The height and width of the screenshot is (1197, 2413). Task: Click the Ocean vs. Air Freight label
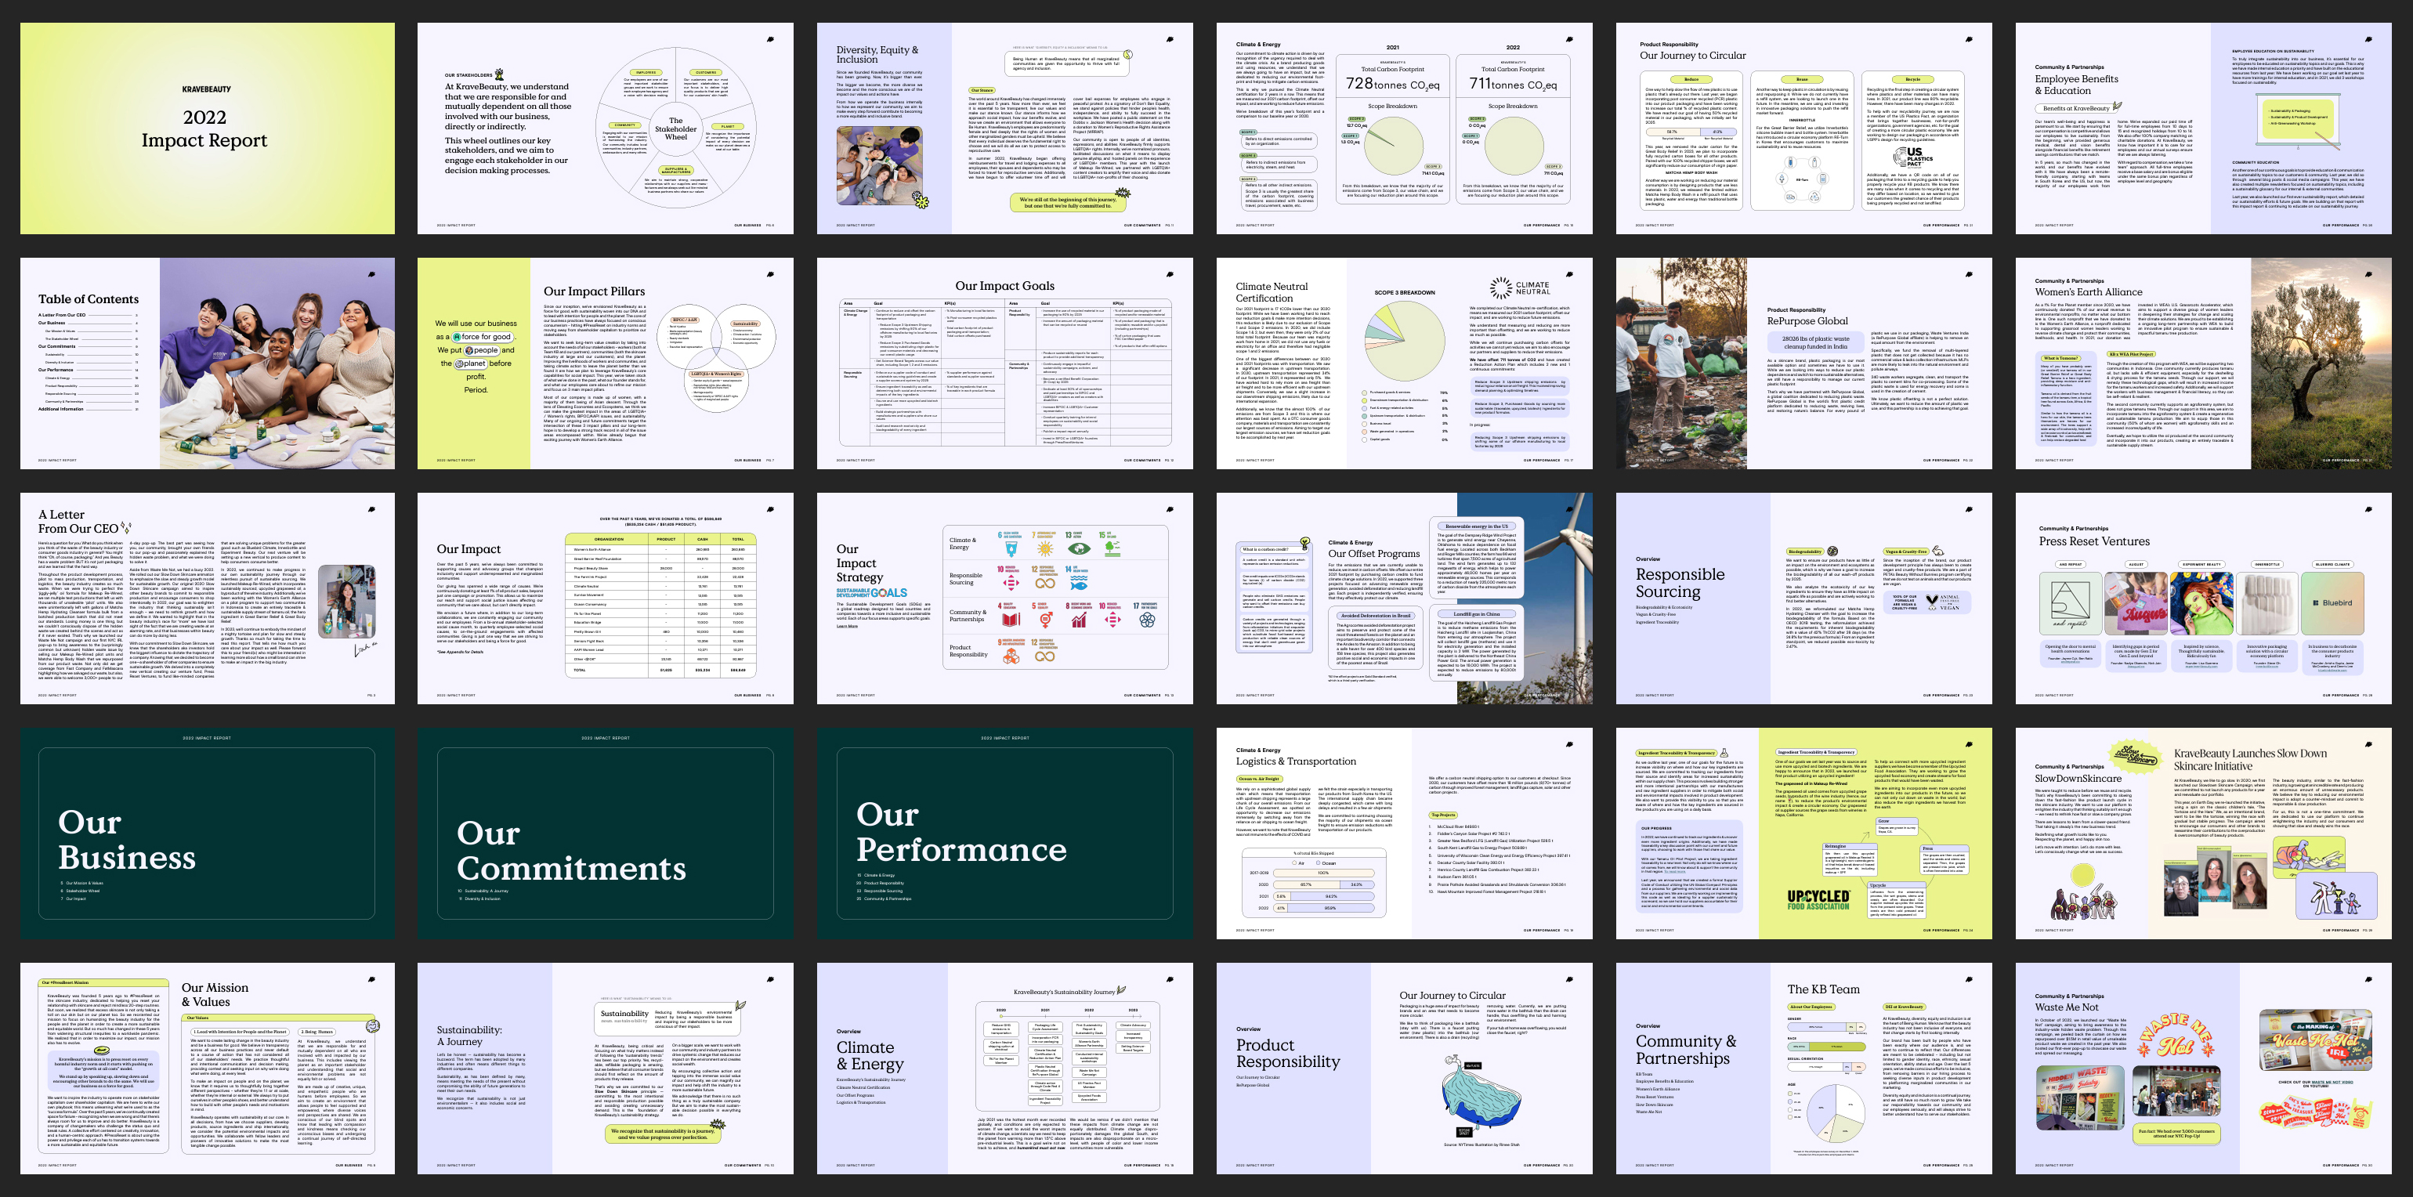1260,779
